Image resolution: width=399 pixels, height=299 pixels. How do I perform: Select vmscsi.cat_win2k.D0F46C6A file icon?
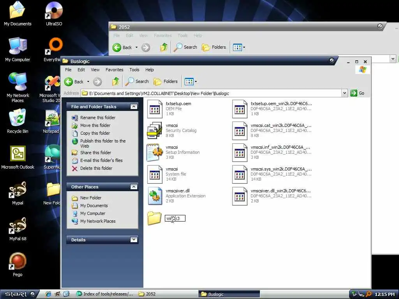click(x=240, y=131)
